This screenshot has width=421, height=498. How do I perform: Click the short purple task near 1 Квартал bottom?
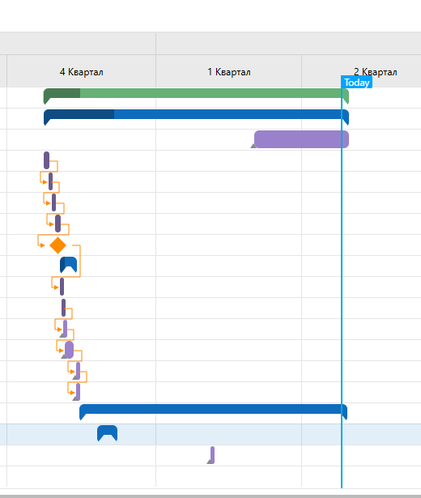(212, 455)
